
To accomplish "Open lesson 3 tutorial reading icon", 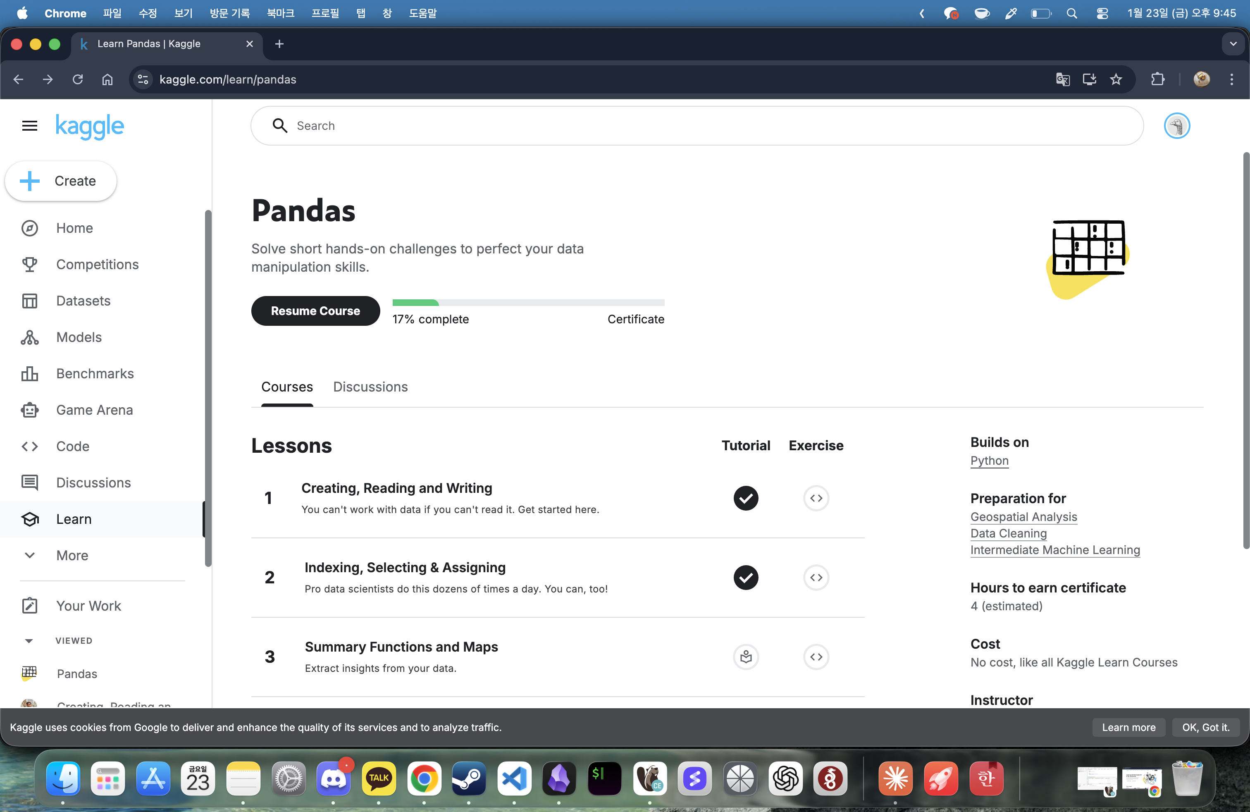I will click(745, 657).
